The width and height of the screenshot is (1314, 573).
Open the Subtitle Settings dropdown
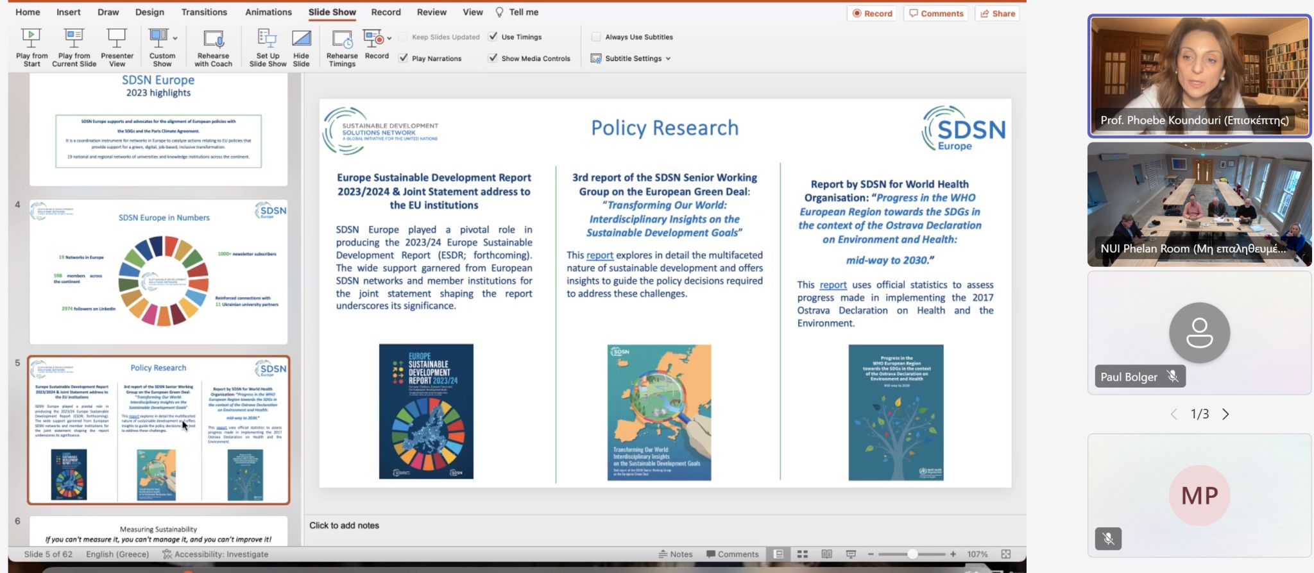pos(668,58)
